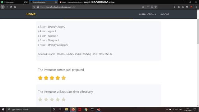199x112 pixels.
Task: Close the WhatsApp tab
Action: [x=27, y=2]
